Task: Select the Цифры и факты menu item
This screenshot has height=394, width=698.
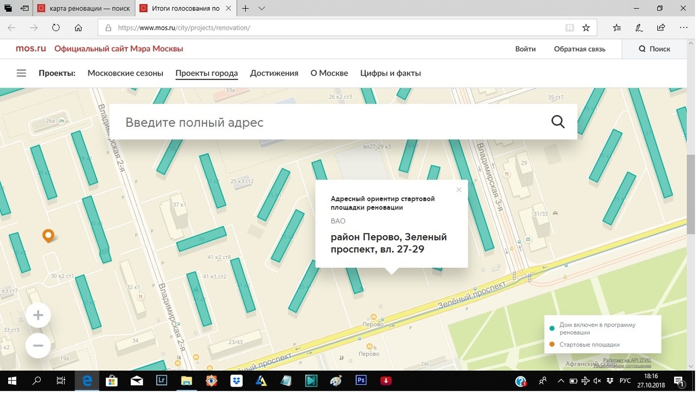Action: click(x=390, y=73)
